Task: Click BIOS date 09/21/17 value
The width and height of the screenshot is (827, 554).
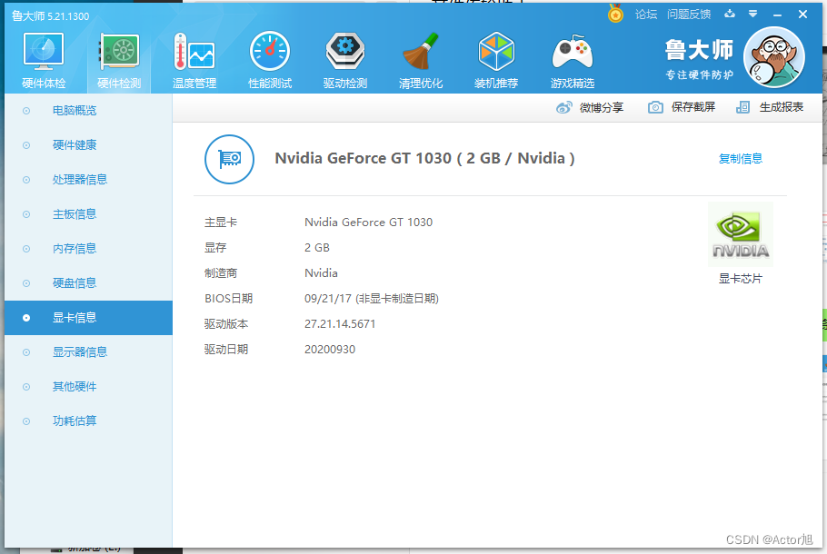Action: click(372, 299)
